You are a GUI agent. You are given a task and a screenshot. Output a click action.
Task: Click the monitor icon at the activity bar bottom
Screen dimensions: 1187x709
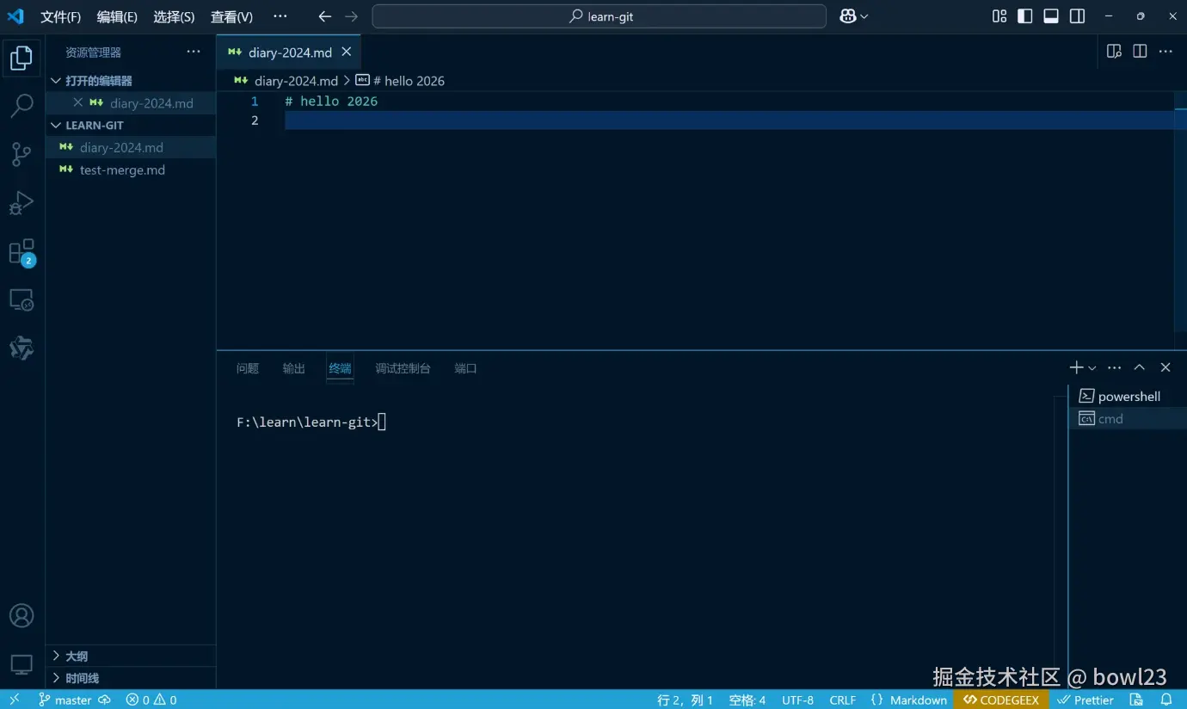[x=22, y=664]
